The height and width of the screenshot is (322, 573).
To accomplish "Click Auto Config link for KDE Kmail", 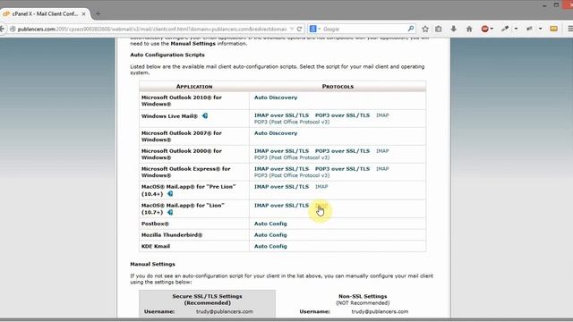I will pos(270,247).
